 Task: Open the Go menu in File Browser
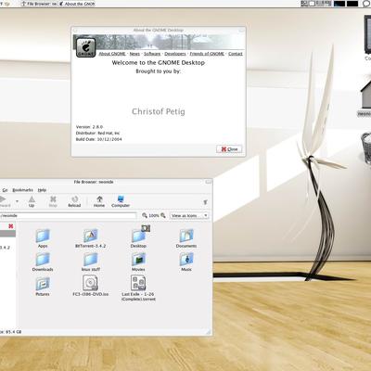click(5, 190)
